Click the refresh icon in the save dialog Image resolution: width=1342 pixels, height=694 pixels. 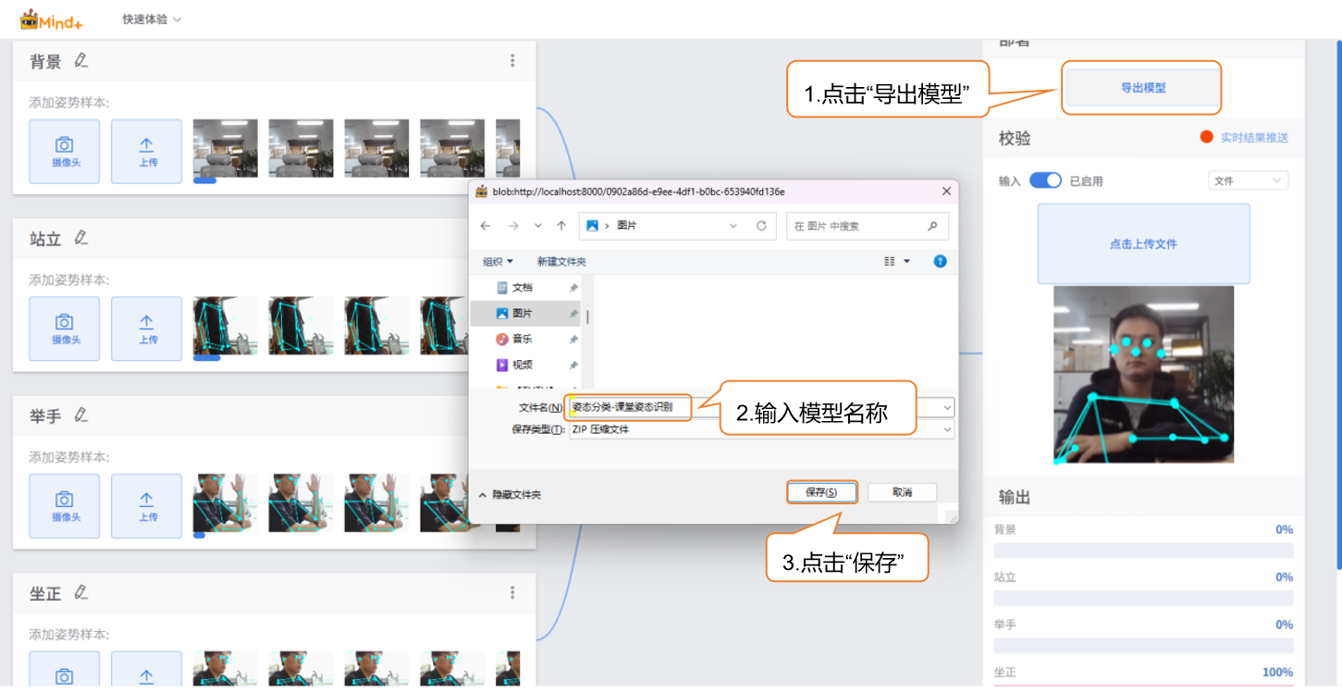(761, 226)
